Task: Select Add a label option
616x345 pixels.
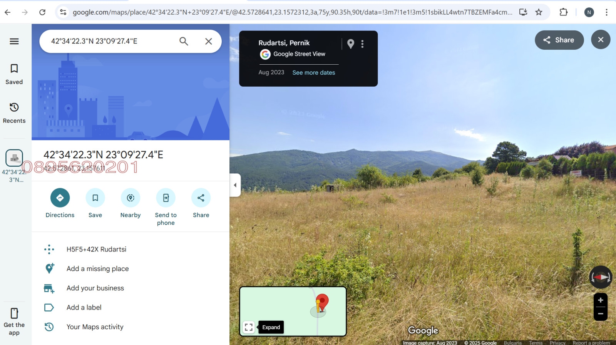Action: [x=84, y=308]
